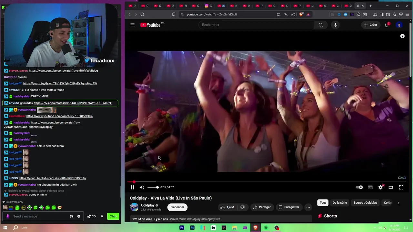The height and width of the screenshot is (232, 413).
Task: Open more actions ellipsis under video
Action: pos(308,207)
